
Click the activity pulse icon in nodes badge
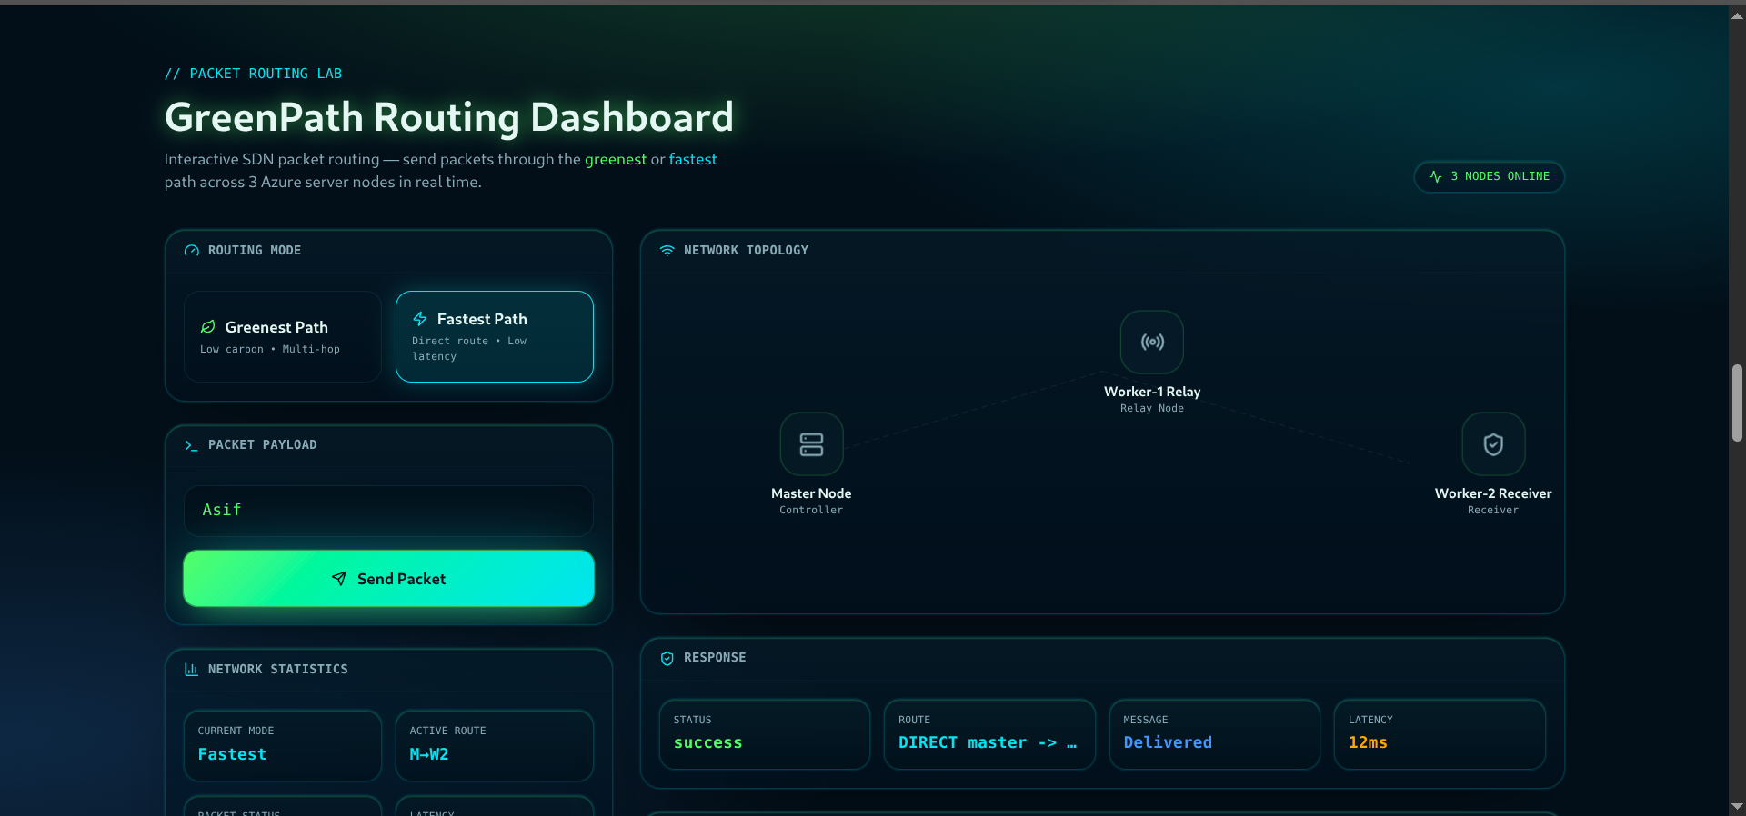coord(1436,177)
